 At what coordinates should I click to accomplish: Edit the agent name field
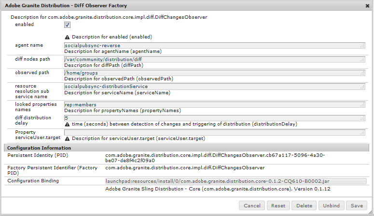point(215,45)
